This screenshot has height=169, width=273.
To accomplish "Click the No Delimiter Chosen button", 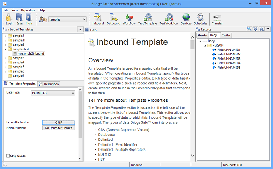I will [59, 128].
